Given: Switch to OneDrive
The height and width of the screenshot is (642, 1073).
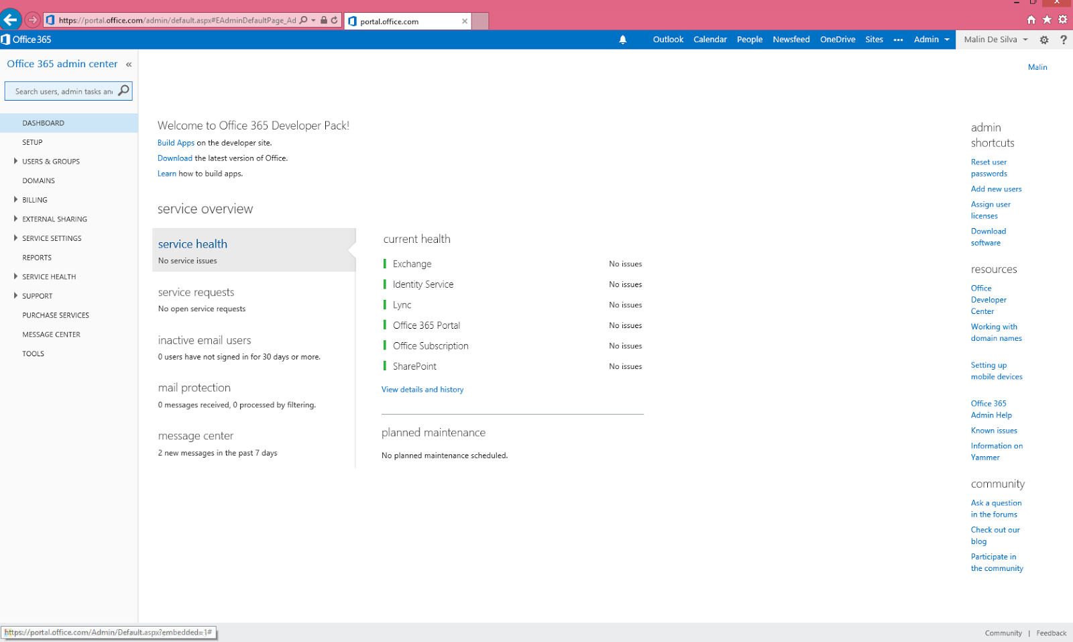Looking at the screenshot, I should click(838, 40).
